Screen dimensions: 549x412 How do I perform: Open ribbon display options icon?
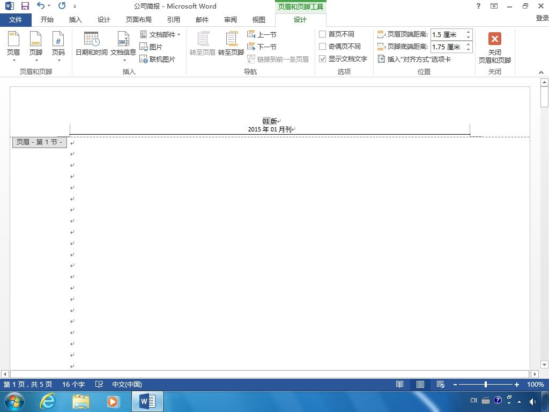point(494,6)
